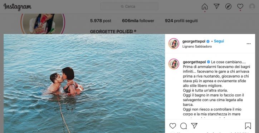This screenshot has height=133, width=259.
Task: Open your profile avatar in top bar
Action: (252, 6)
